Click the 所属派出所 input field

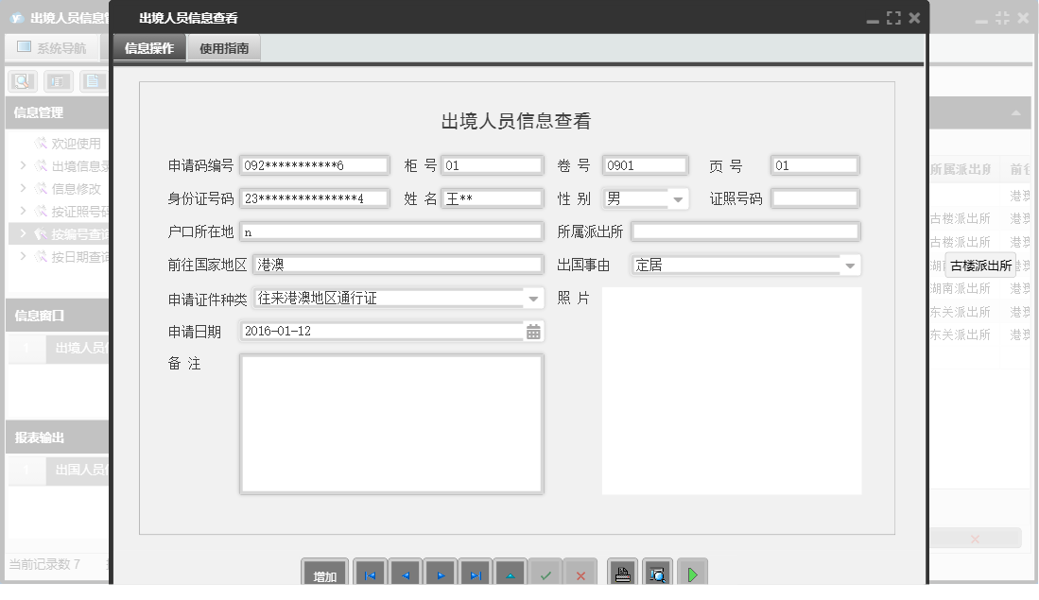pyautogui.click(x=745, y=231)
